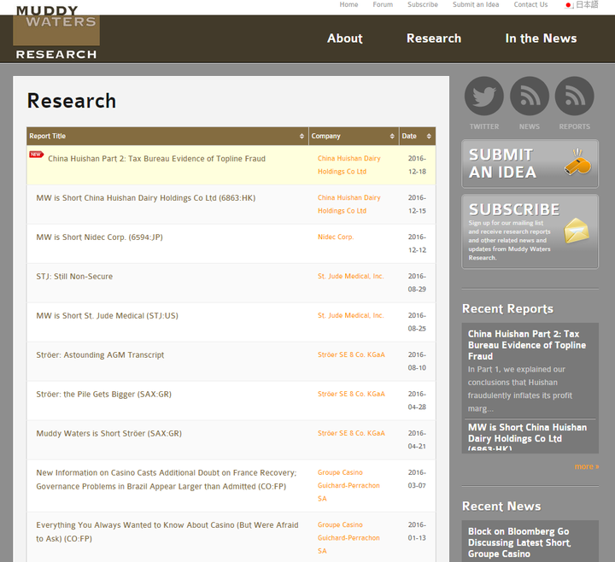Click the 2016-12-12 date cell

pyautogui.click(x=417, y=243)
